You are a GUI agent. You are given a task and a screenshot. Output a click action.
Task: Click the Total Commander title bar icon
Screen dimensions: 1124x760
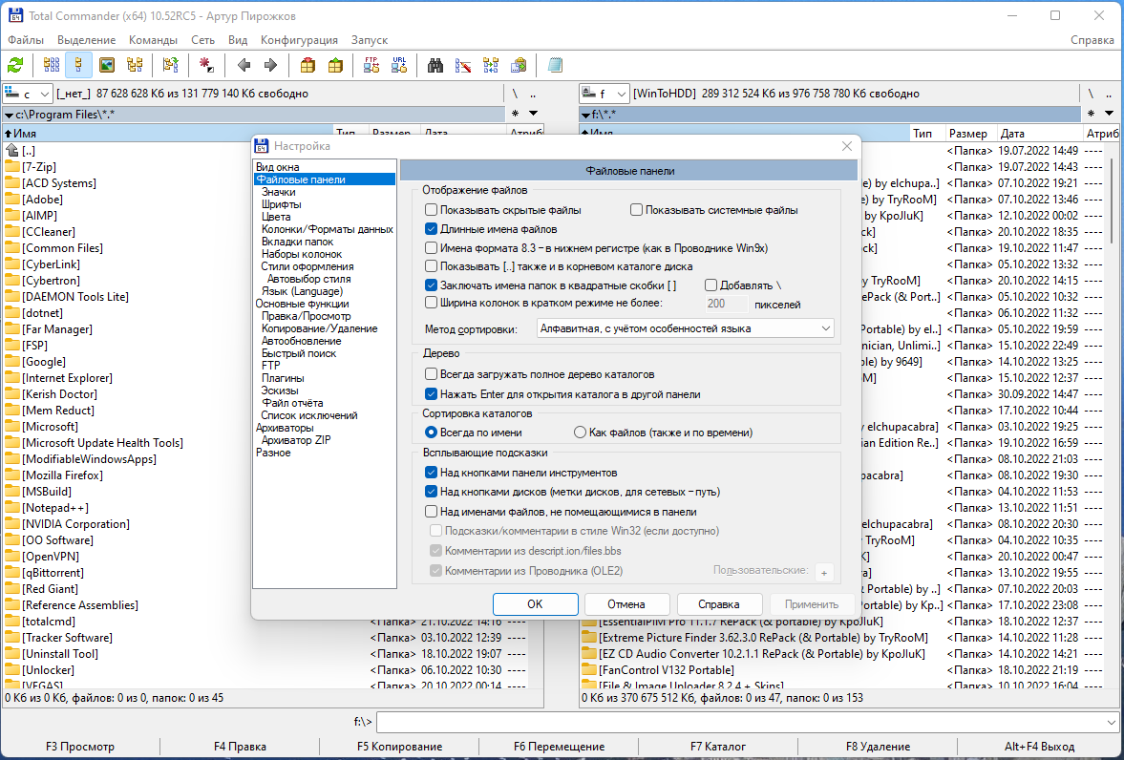[x=15, y=16]
